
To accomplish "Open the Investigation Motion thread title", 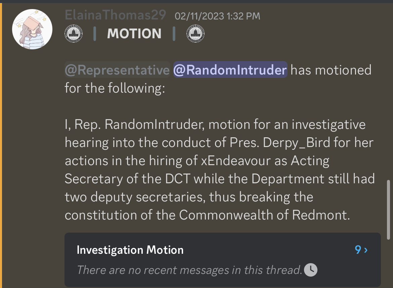I will click(x=130, y=250).
